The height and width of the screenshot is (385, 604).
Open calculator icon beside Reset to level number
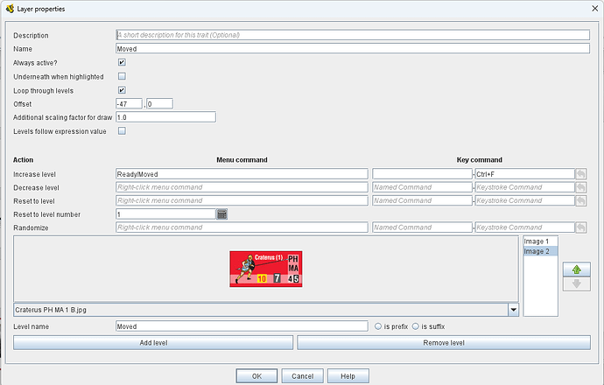click(221, 214)
